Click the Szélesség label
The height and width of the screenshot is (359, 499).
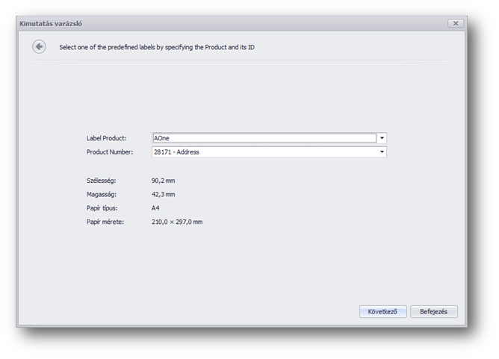(102, 181)
